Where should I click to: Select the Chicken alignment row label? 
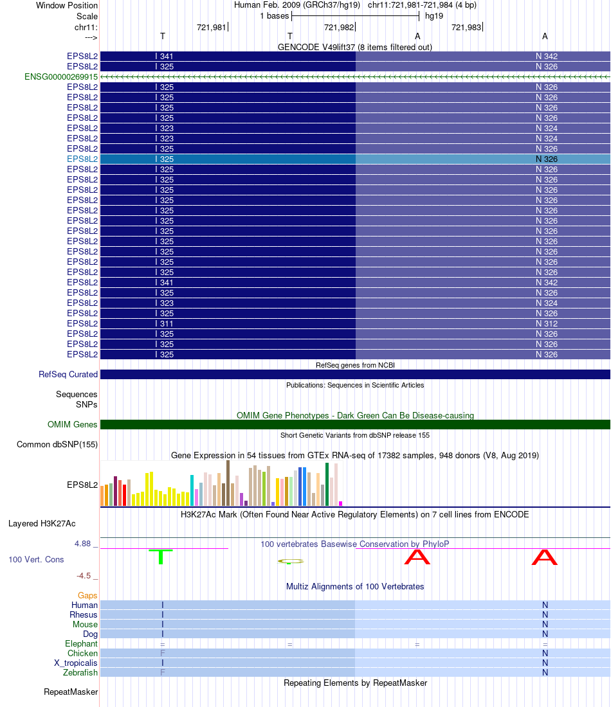click(x=82, y=654)
